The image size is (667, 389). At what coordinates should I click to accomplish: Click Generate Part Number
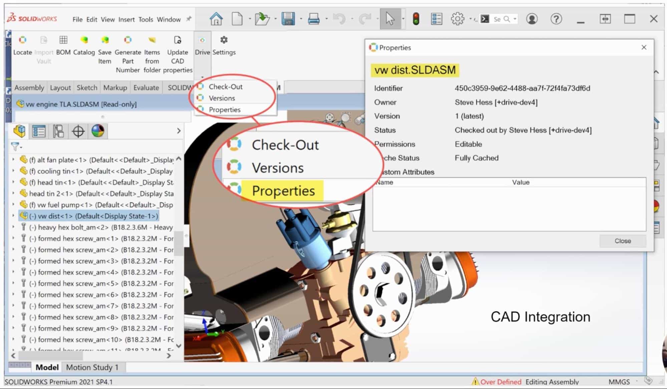tap(128, 54)
